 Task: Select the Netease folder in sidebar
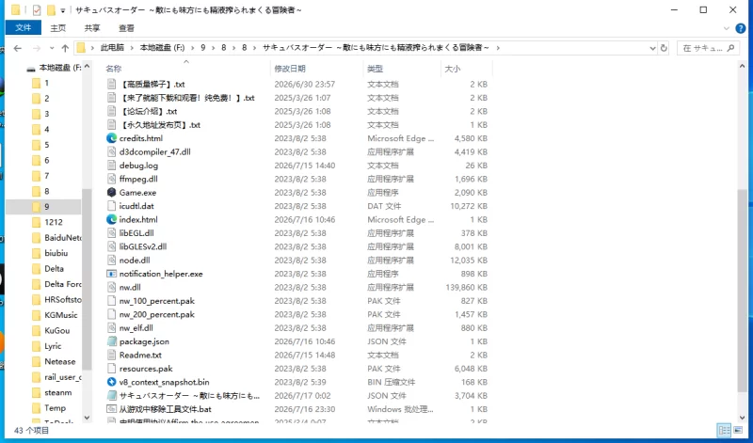59,361
